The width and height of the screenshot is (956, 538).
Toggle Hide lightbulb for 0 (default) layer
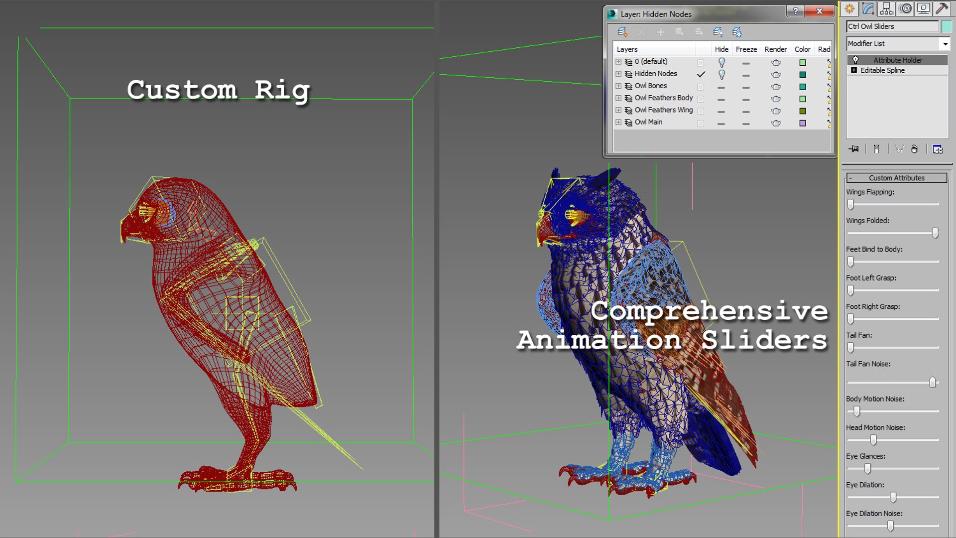click(x=721, y=63)
